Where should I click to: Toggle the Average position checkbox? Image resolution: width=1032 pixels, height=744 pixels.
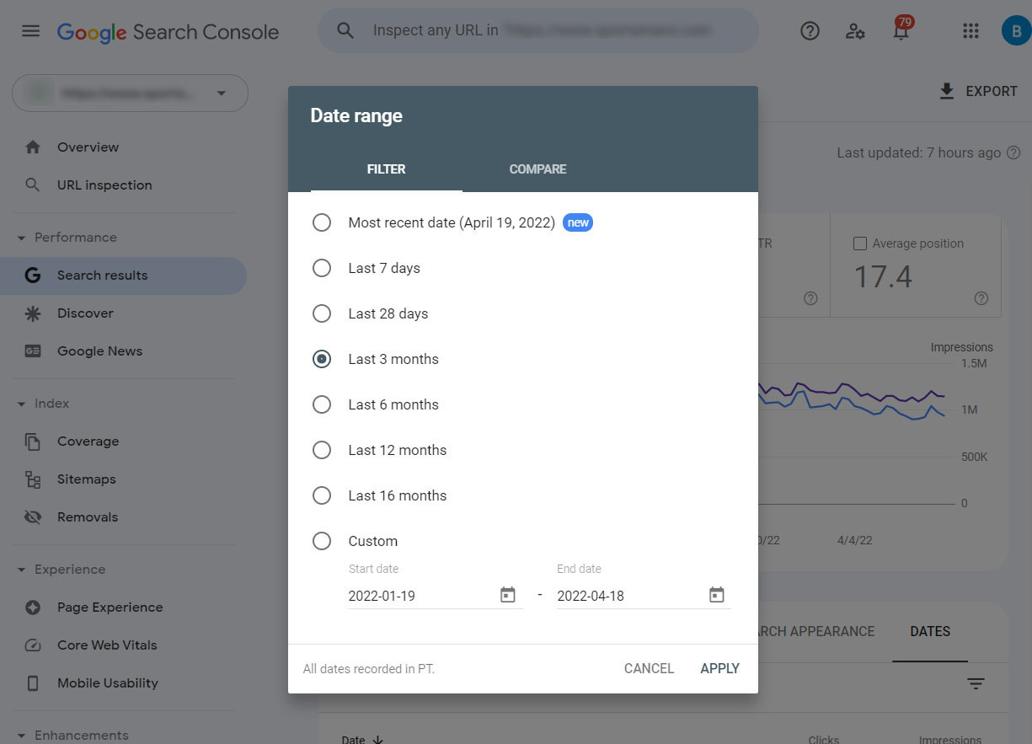860,244
